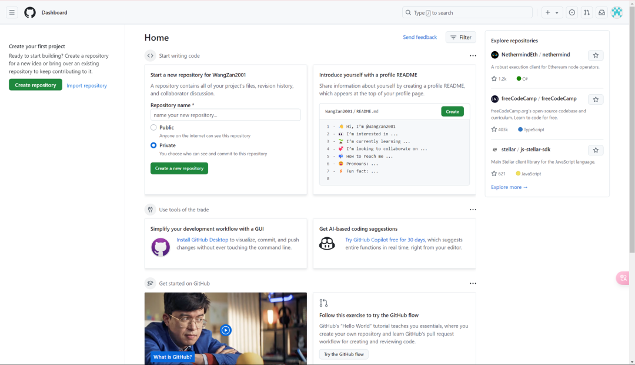Click Create for profile README
The width and height of the screenshot is (635, 365).
point(452,111)
